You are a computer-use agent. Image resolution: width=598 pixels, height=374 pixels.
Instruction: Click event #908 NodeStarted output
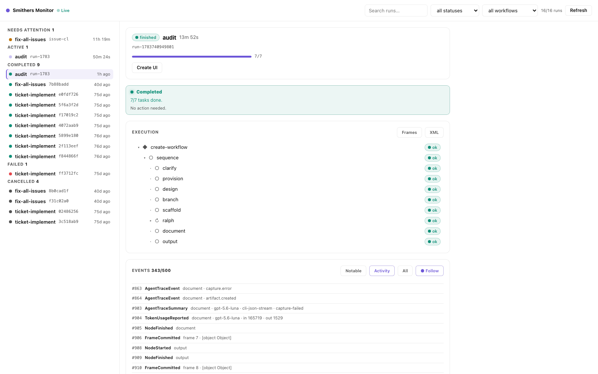[x=288, y=348]
